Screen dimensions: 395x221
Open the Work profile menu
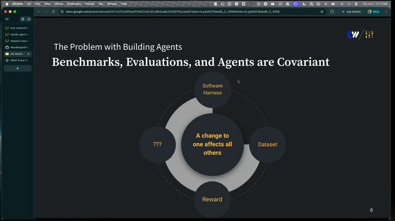[374, 12]
